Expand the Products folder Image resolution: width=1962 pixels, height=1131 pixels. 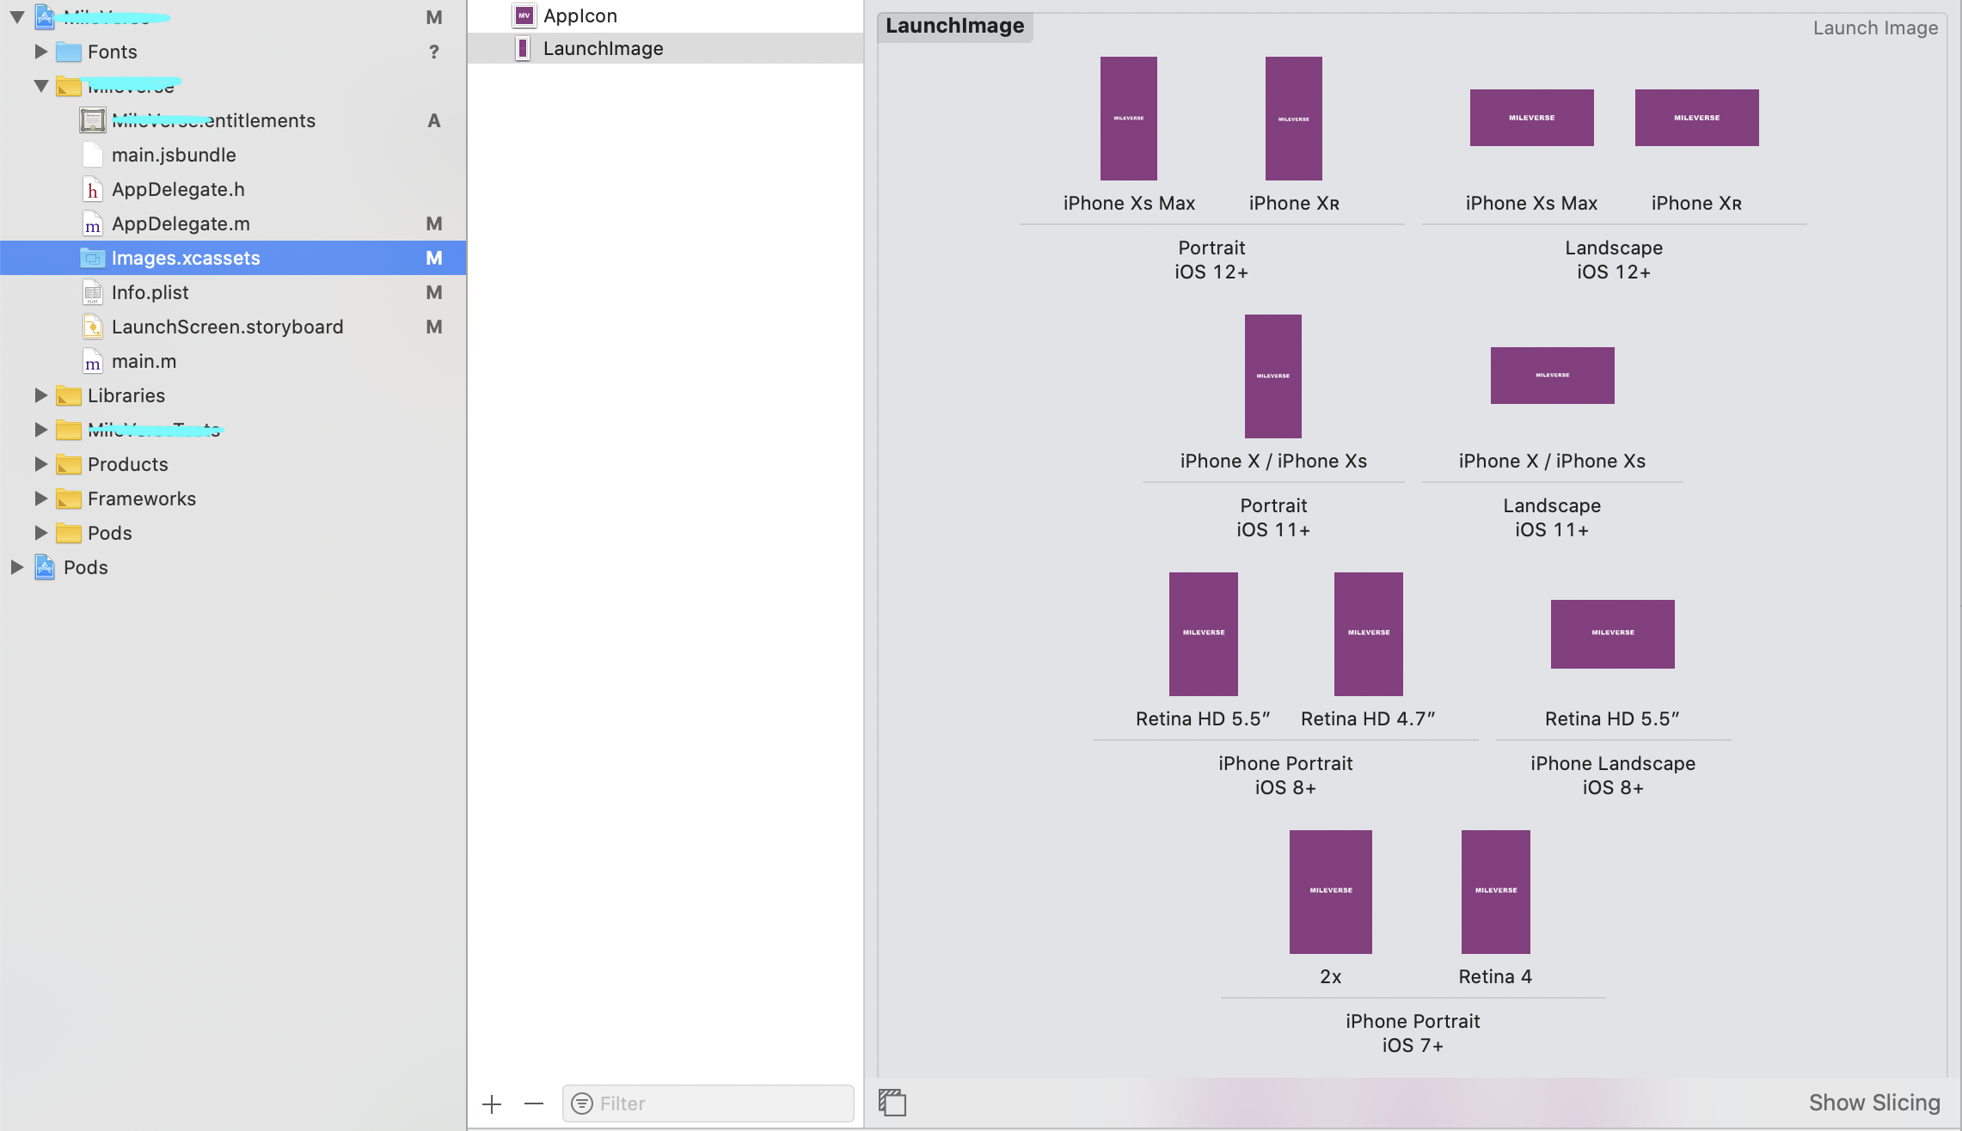40,464
